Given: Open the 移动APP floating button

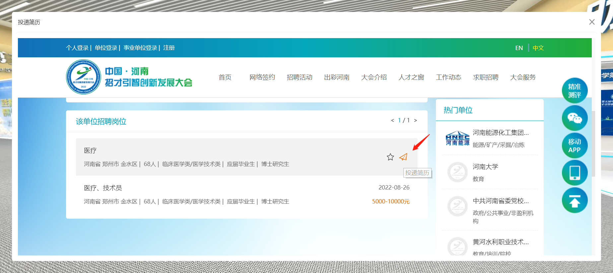Looking at the screenshot, I should pyautogui.click(x=575, y=145).
